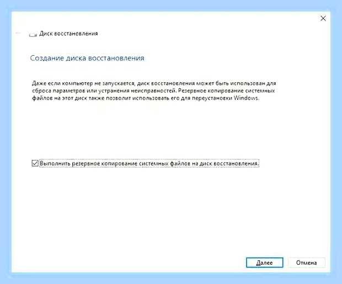Click the Далее button
Viewport: 342px width, 284px height.
(264, 262)
